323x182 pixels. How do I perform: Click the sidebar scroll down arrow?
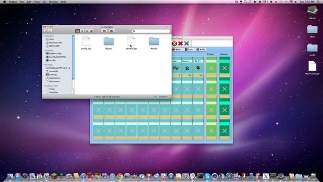[x=73, y=93]
